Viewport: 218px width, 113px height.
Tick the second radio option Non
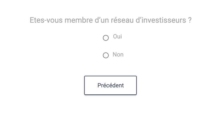106,55
